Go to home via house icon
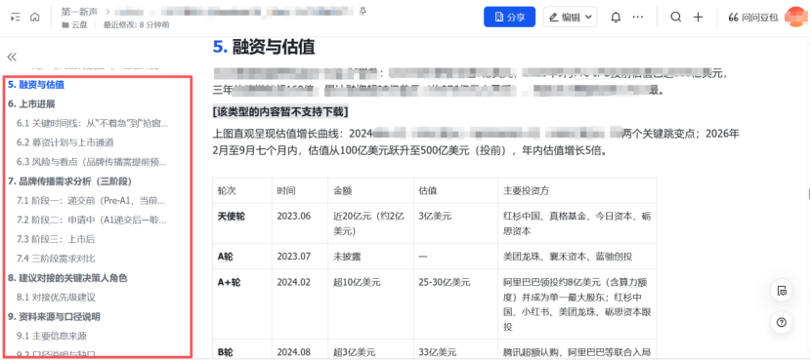The width and height of the screenshot is (811, 362). 34,17
